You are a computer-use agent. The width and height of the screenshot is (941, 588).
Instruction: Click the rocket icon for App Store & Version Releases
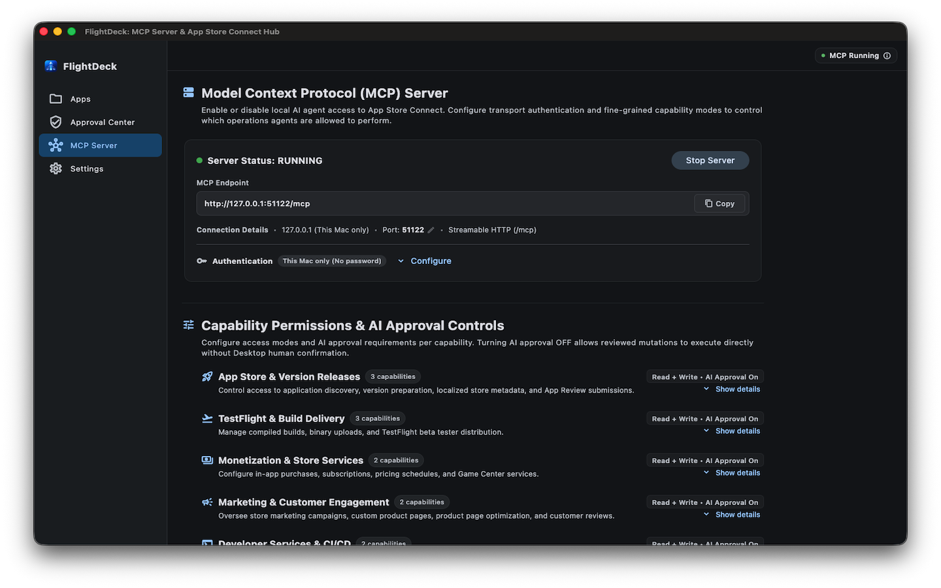(207, 376)
